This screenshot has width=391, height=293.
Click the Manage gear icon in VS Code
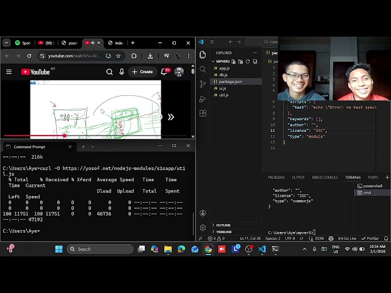coord(203,228)
